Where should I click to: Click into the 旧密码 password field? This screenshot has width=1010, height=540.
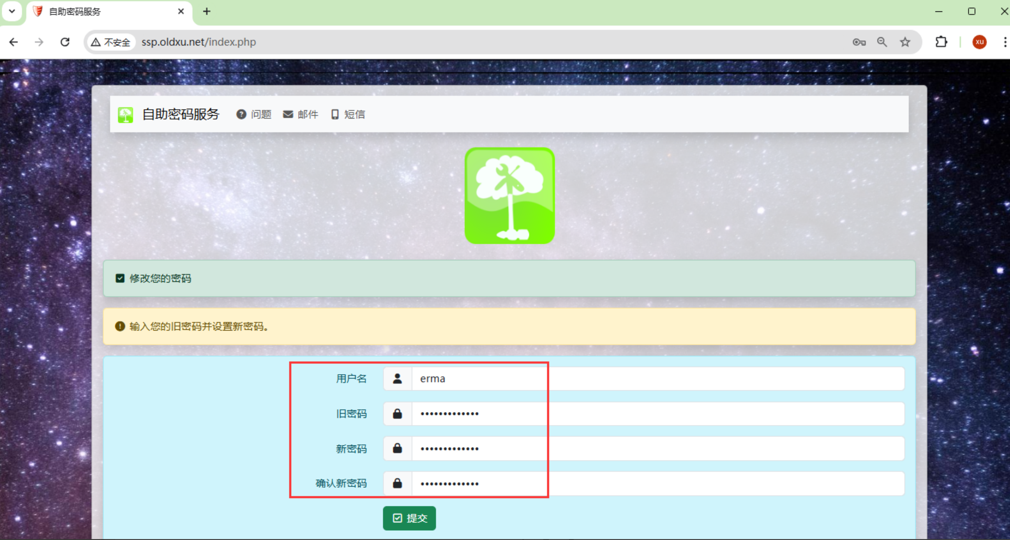(x=657, y=414)
